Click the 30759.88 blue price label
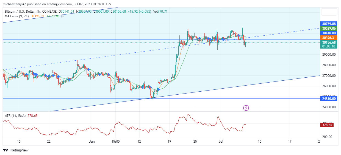Image resolution: width=341 pixels, height=155 pixels. point(329,24)
